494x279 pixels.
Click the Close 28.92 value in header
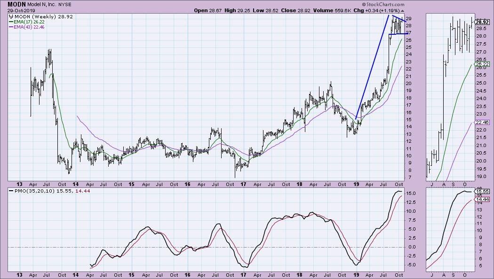coord(295,10)
